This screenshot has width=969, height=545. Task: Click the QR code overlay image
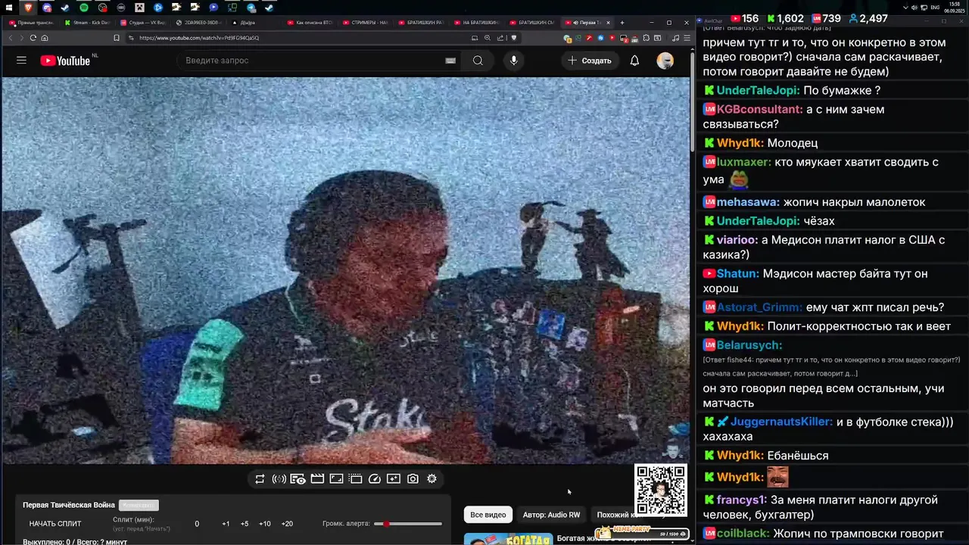[x=661, y=490]
